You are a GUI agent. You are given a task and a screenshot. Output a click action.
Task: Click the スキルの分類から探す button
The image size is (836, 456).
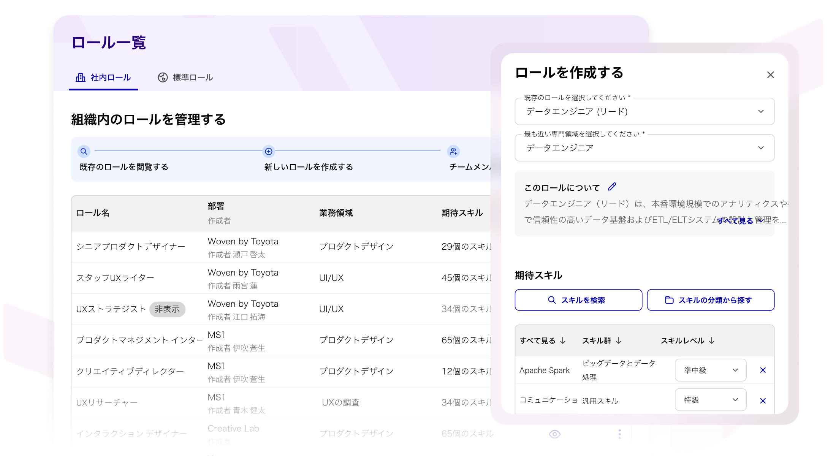[711, 300]
